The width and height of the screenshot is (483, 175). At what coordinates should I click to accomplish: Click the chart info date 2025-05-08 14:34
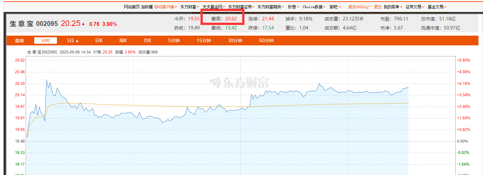coord(75,52)
